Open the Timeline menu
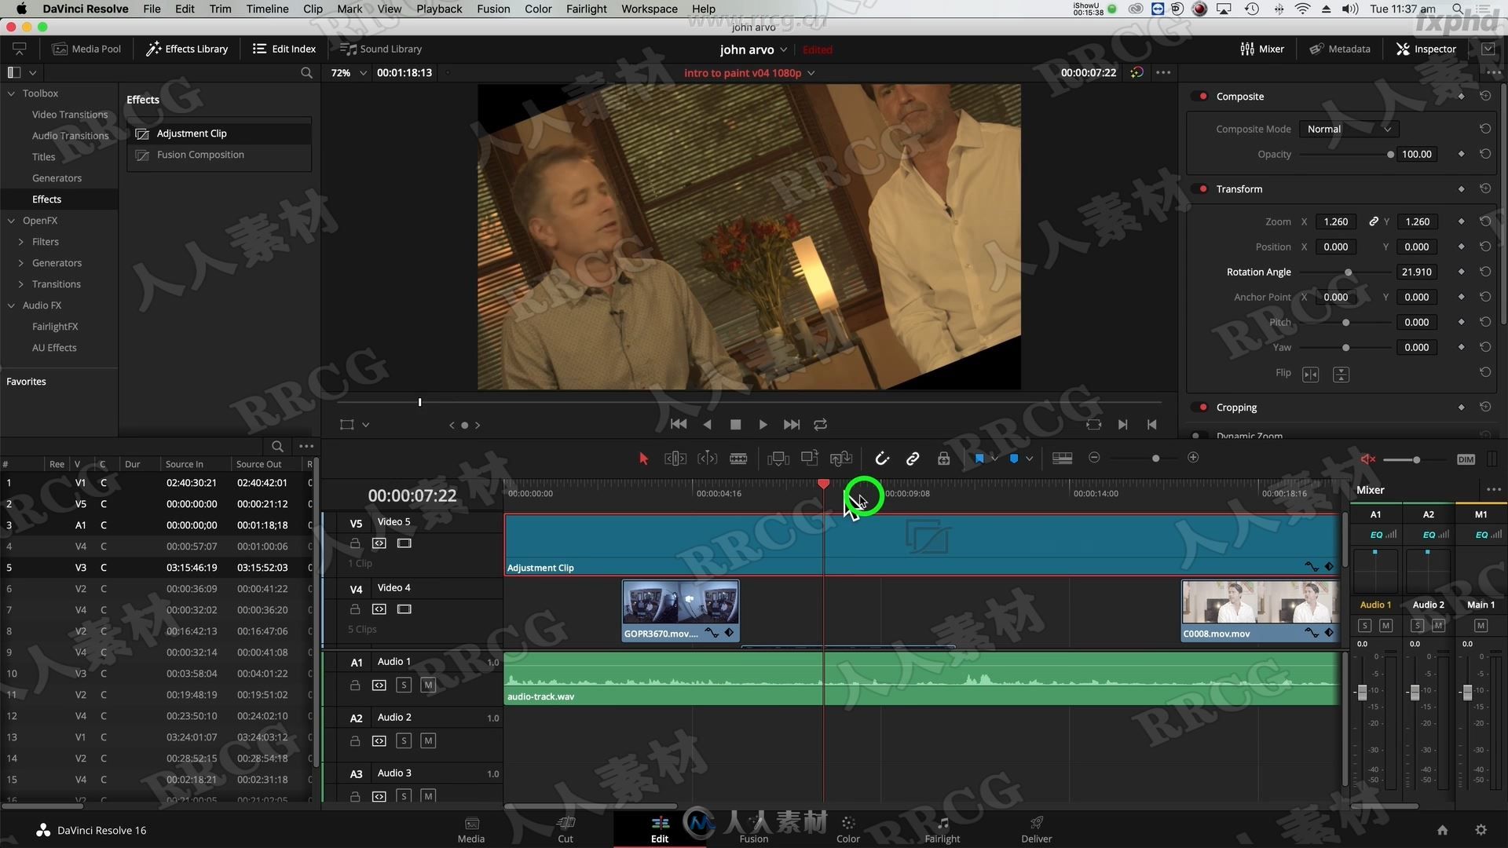 pos(267,9)
